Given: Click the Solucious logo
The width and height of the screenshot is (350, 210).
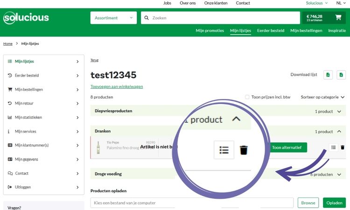Looking at the screenshot, I should pyautogui.click(x=26, y=18).
